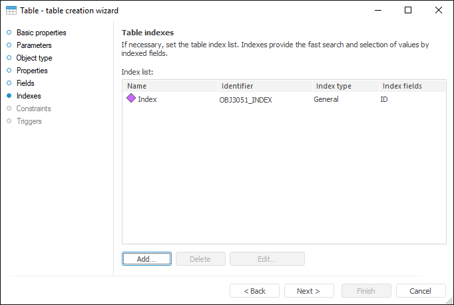454x305 pixels.
Task: Click the Index type column header
Action: pos(345,86)
